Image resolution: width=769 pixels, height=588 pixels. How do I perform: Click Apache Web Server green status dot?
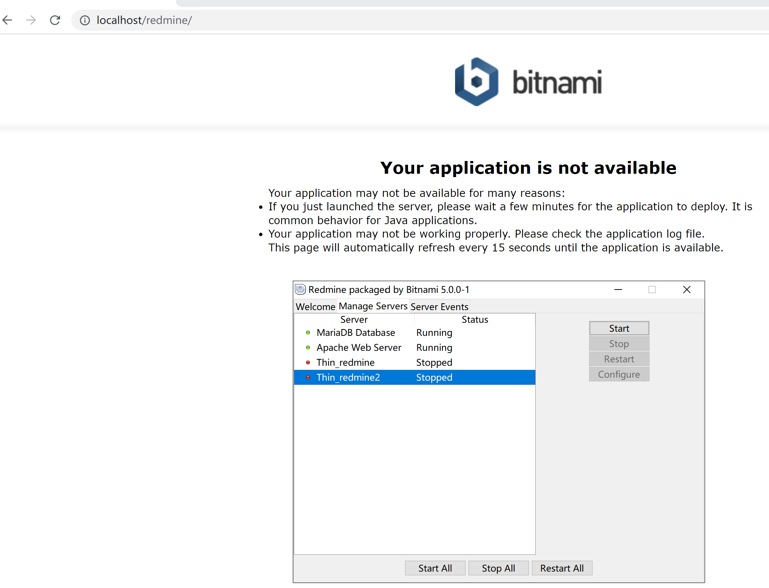pos(308,347)
